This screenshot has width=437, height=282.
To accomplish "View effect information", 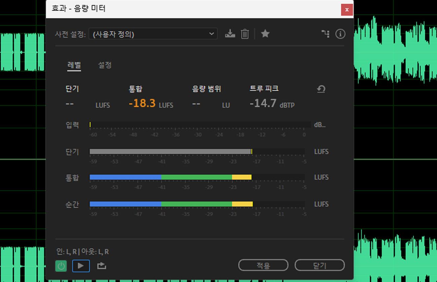I will (x=340, y=34).
